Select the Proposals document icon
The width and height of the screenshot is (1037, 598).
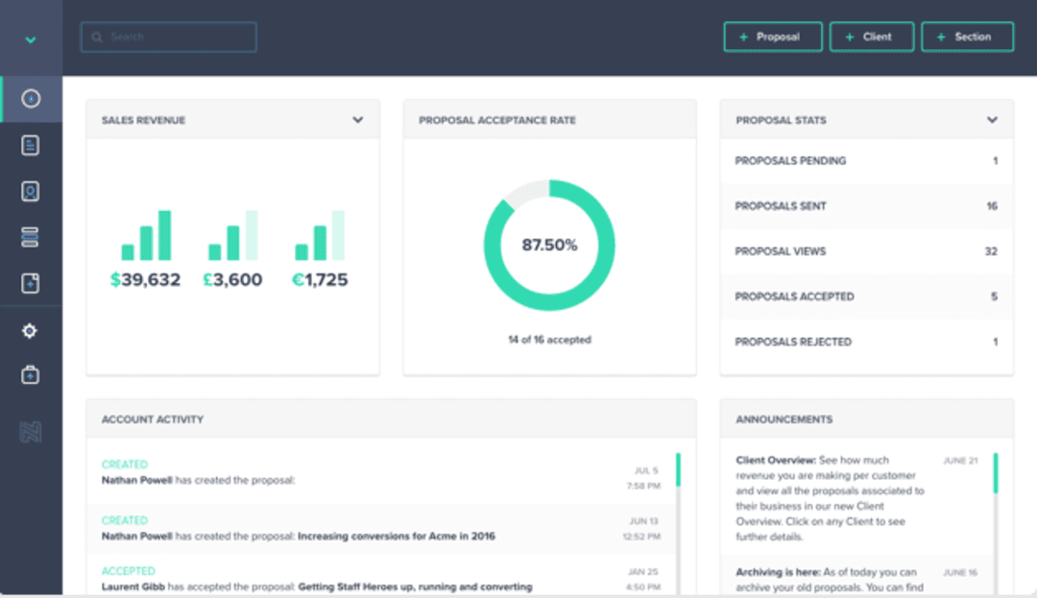click(31, 144)
